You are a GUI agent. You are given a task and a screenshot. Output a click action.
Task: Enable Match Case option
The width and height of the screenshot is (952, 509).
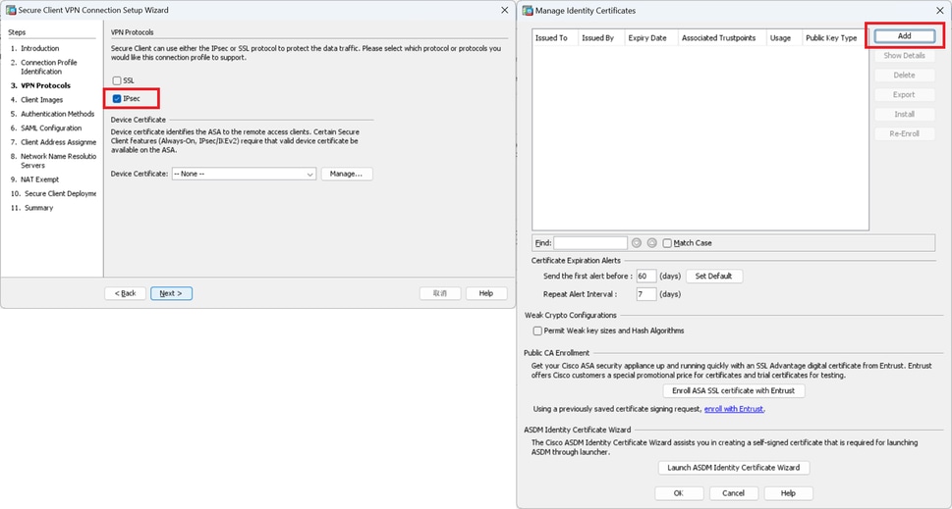(x=667, y=243)
